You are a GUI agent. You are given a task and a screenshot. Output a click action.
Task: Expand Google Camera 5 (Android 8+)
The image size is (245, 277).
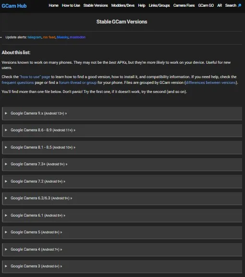(122, 232)
